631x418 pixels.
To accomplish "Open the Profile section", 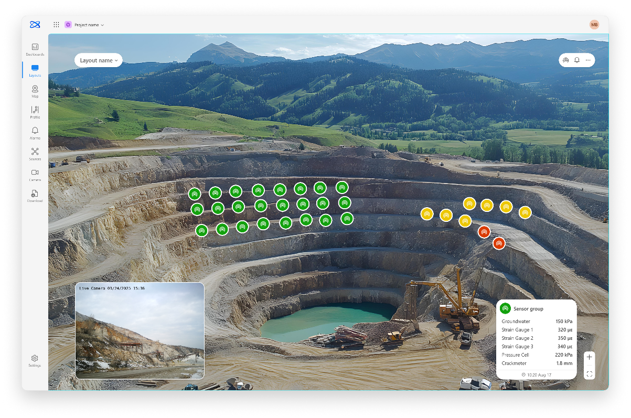I will pos(35,112).
